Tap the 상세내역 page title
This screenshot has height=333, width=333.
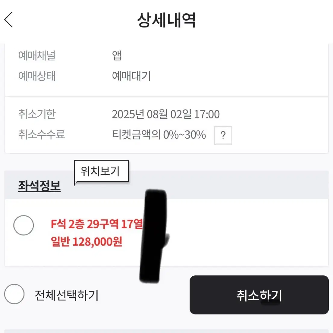click(166, 20)
